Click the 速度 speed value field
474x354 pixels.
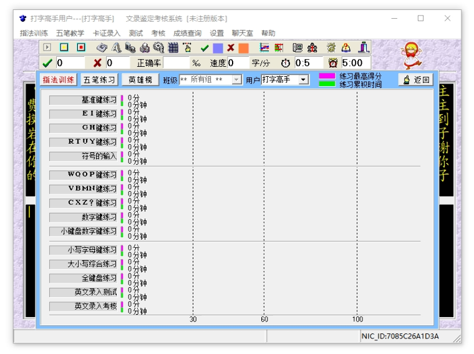click(x=238, y=63)
